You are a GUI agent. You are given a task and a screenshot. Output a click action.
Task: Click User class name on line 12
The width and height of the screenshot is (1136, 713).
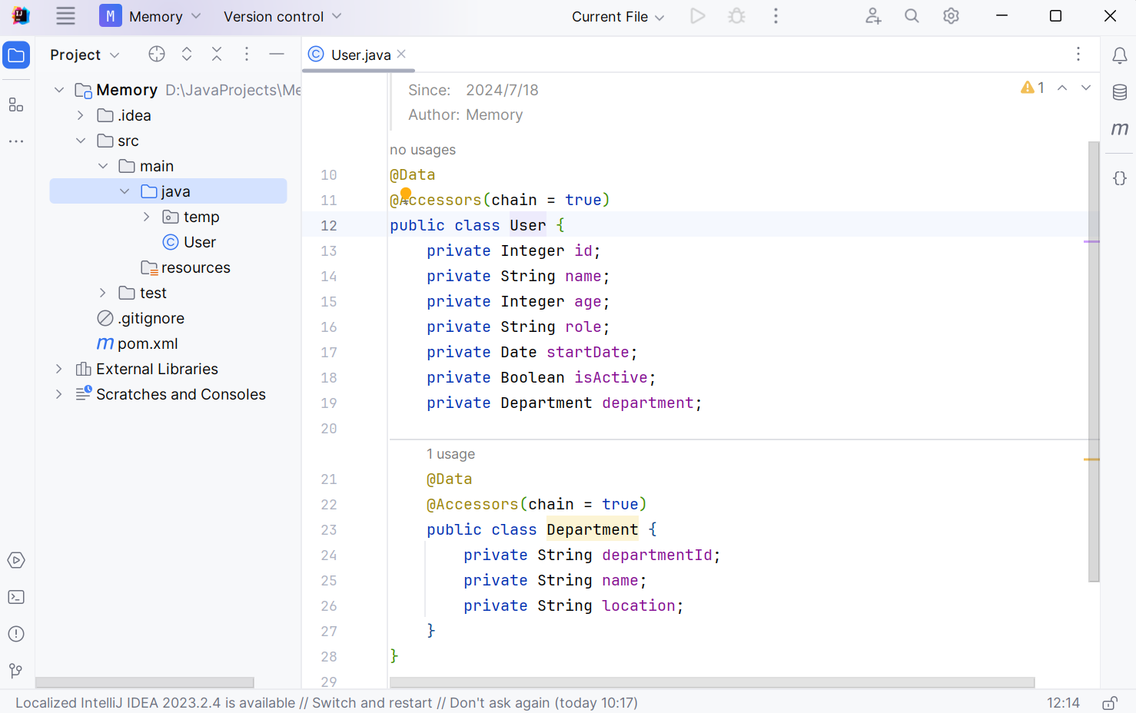[528, 225]
